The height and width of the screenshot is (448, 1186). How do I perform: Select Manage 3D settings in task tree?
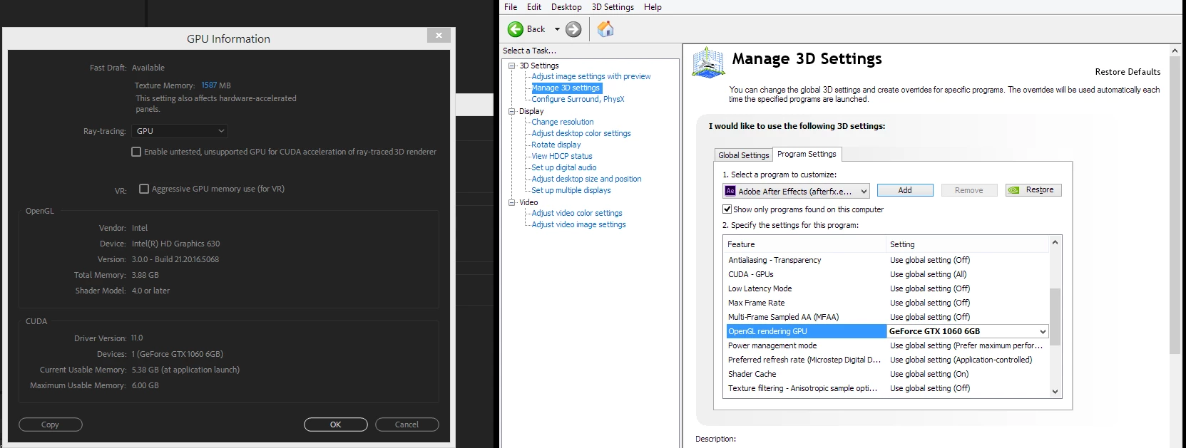(566, 88)
